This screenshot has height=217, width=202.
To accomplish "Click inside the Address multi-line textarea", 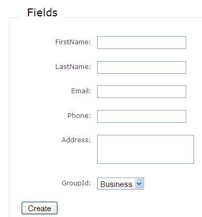I will (x=146, y=150).
